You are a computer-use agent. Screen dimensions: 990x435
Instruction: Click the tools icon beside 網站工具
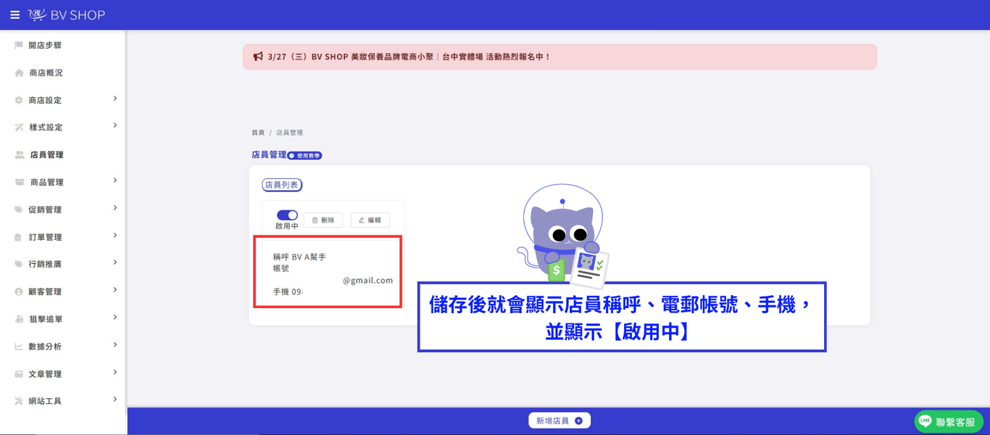[19, 401]
